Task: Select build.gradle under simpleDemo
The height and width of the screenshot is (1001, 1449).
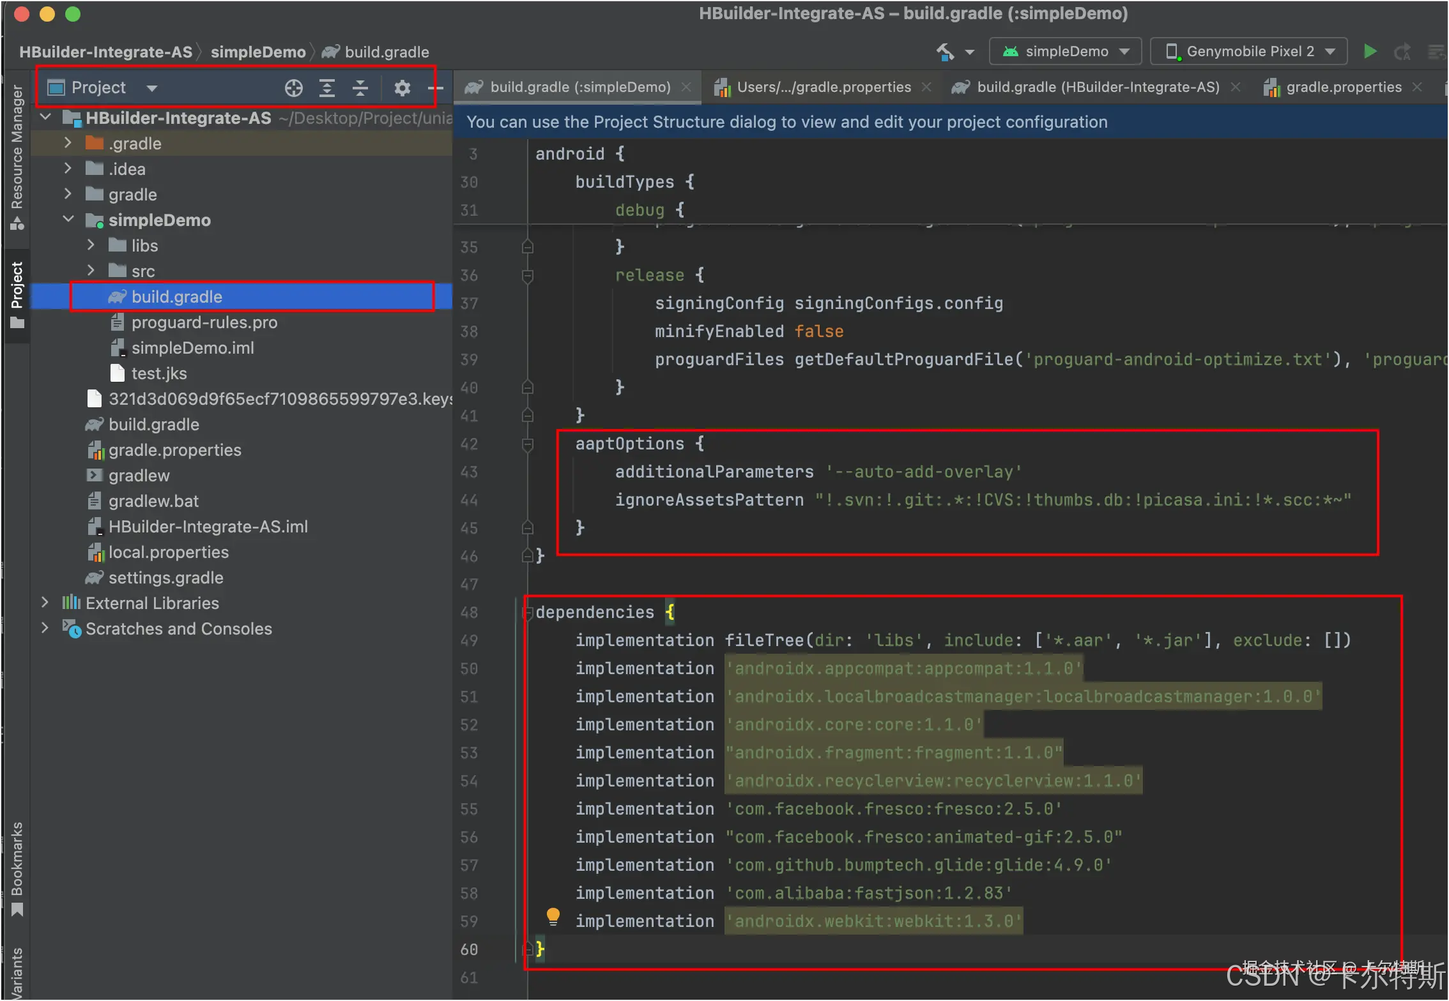Action: coord(241,297)
